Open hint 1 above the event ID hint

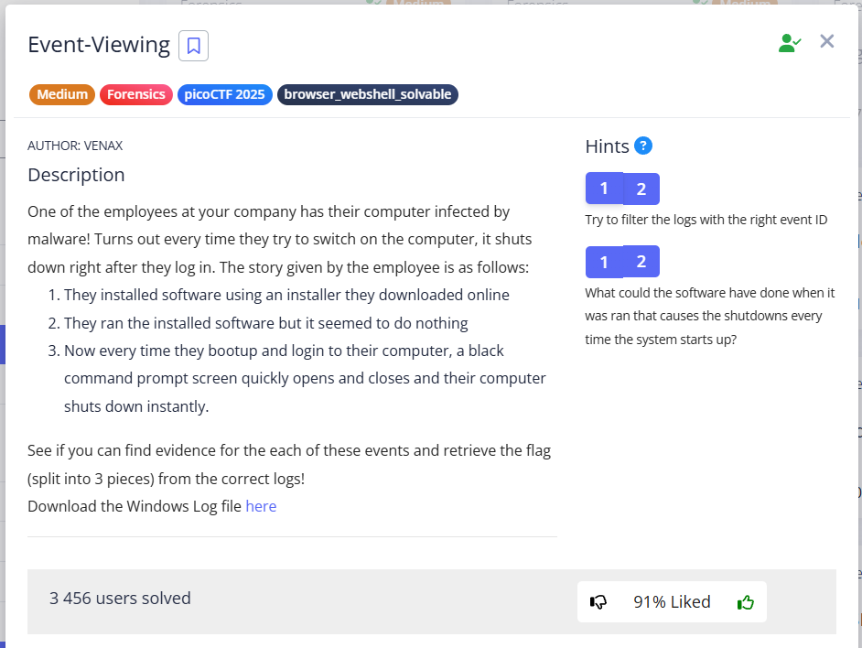[604, 189]
